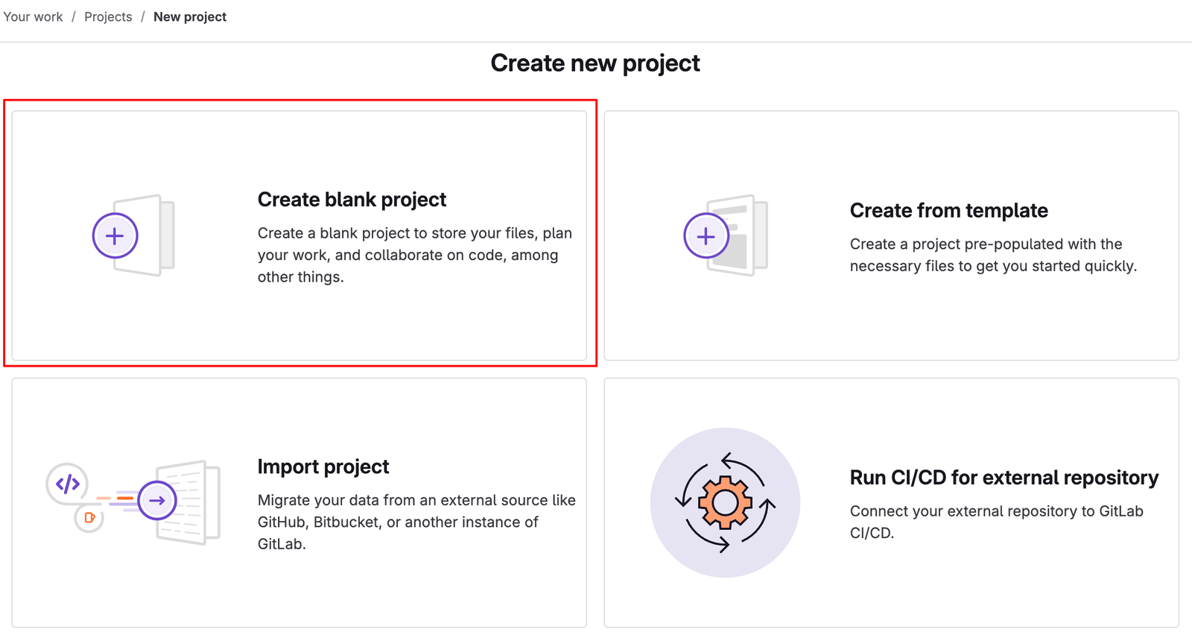Screen dimensions: 1192x635
Task: Click the code brackets icon in Import illustration
Action: (x=68, y=484)
